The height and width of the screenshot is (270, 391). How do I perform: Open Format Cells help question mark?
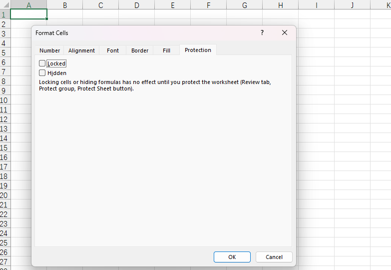(x=262, y=32)
